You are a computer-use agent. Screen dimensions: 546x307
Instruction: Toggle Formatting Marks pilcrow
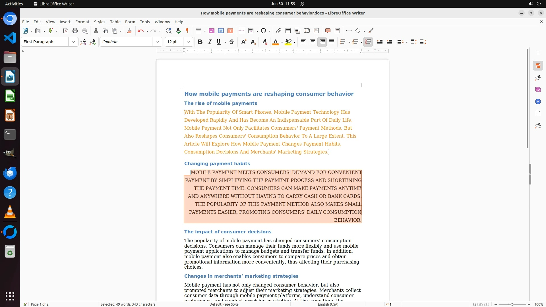[187, 31]
